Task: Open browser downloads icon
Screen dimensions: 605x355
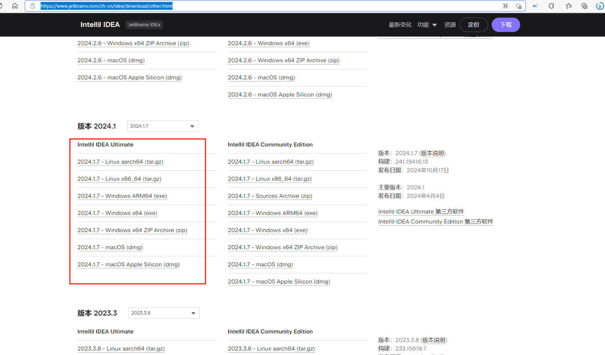Action: point(600,6)
